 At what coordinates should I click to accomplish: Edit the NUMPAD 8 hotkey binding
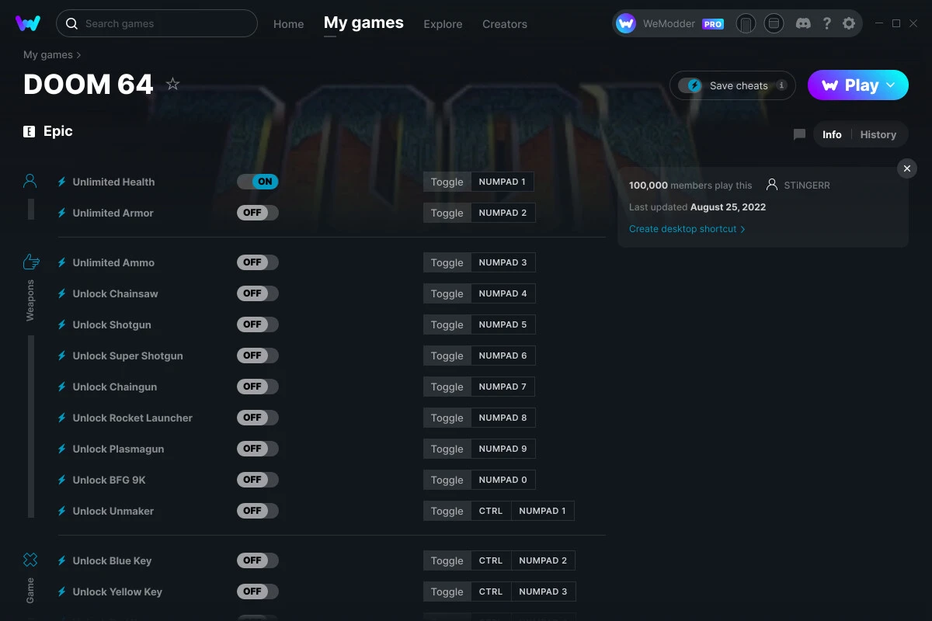[503, 418]
